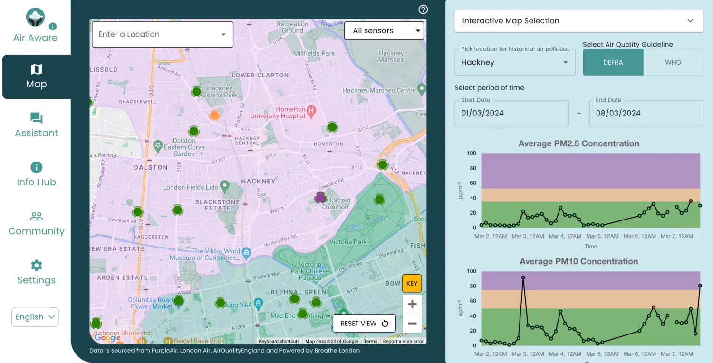The width and height of the screenshot is (713, 363).
Task: Zoom out the map with minus button
Action: pyautogui.click(x=412, y=324)
